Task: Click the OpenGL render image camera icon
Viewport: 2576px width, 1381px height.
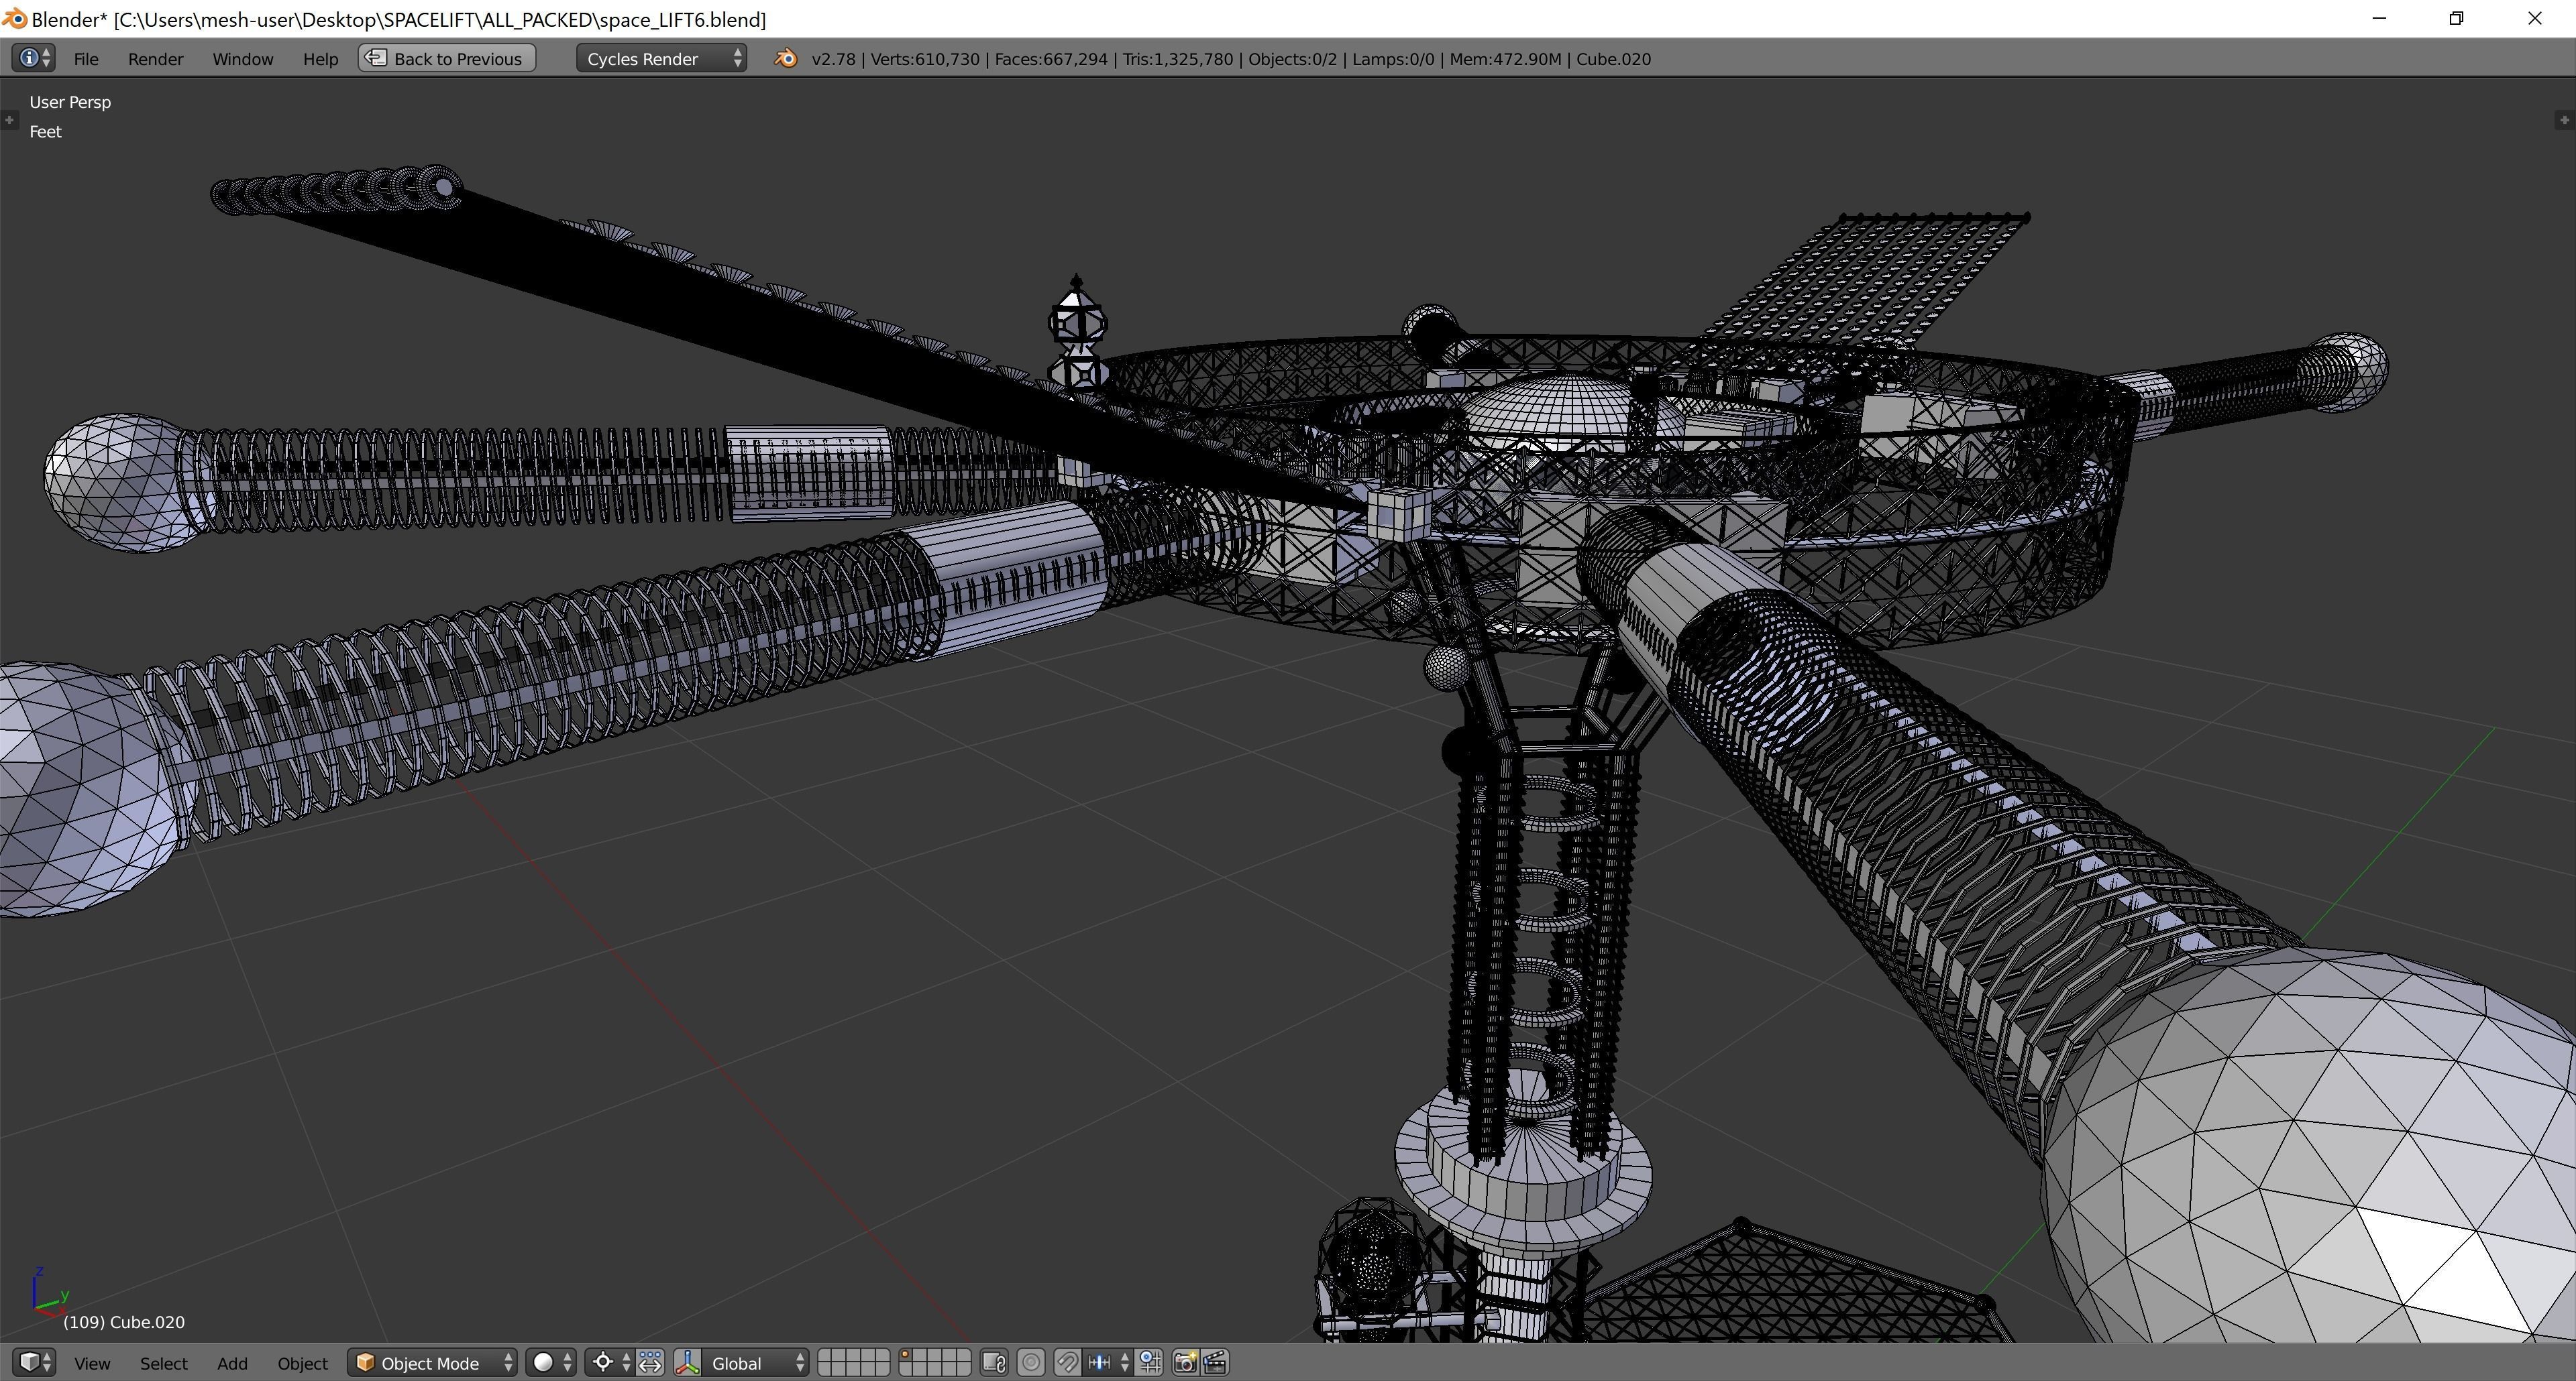Action: pyautogui.click(x=1185, y=1363)
